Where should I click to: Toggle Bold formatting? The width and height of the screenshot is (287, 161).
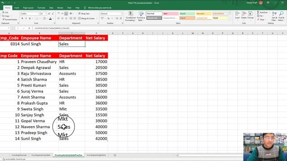point(22,18)
